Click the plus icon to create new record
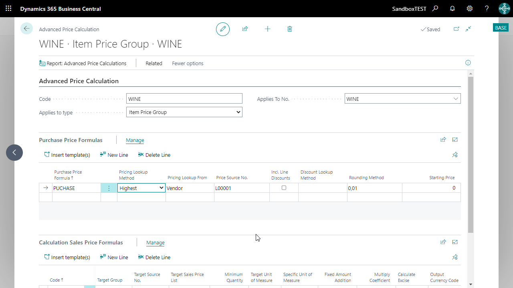513x288 pixels. 267,29
